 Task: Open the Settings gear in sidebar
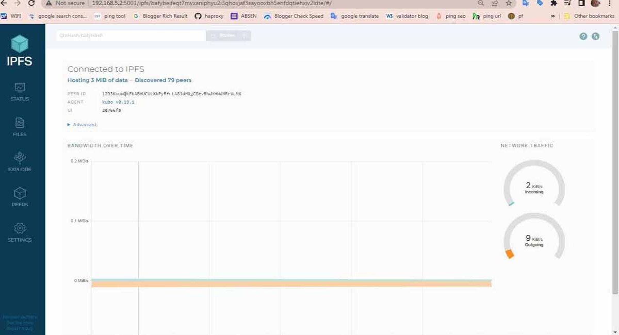click(x=20, y=233)
